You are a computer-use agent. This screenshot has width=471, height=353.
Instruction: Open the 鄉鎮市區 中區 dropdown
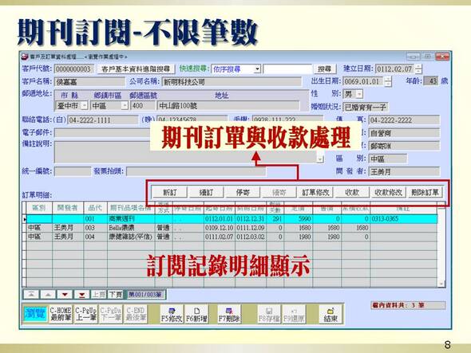[125, 105]
